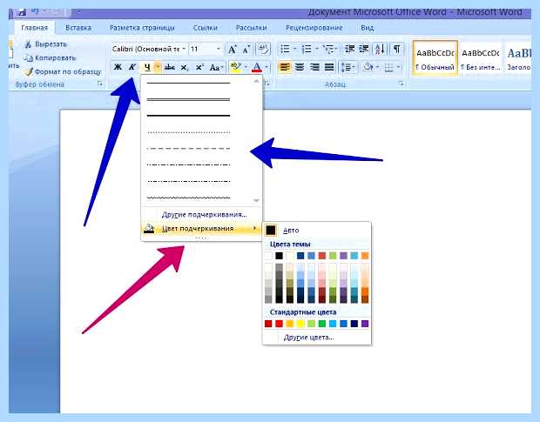Image resolution: width=540 pixels, height=422 pixels.
Task: Open numbered list button
Action: point(307,49)
